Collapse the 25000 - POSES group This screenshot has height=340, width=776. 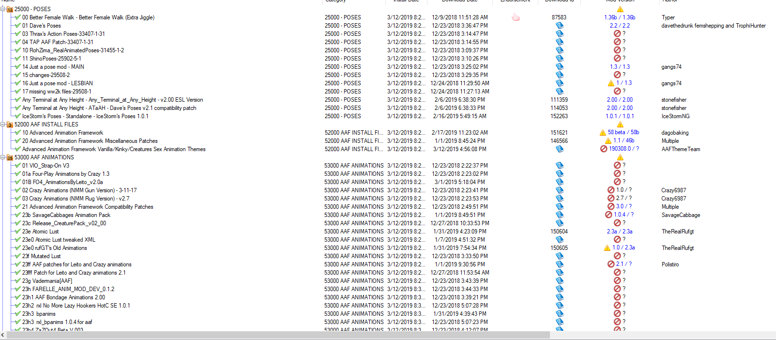click(2, 9)
